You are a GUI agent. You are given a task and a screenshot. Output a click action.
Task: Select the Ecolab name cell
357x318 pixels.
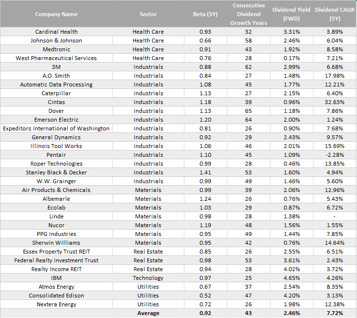(56, 208)
